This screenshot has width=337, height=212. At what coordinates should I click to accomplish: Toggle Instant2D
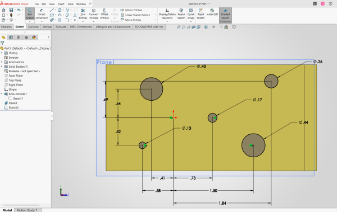click(x=212, y=12)
